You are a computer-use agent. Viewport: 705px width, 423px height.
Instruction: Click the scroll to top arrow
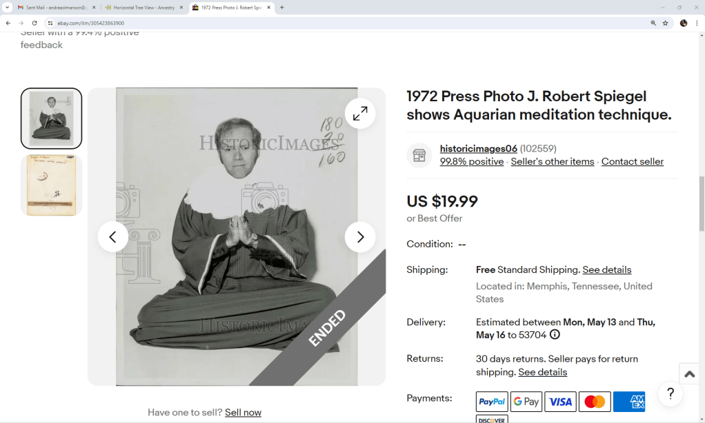click(x=689, y=374)
